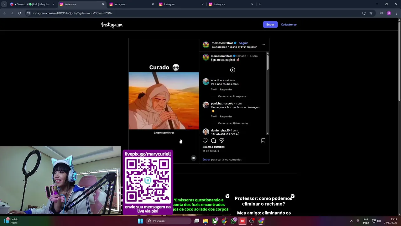The height and width of the screenshot is (226, 401).
Task: Play the Curado reel video
Action: tap(164, 101)
